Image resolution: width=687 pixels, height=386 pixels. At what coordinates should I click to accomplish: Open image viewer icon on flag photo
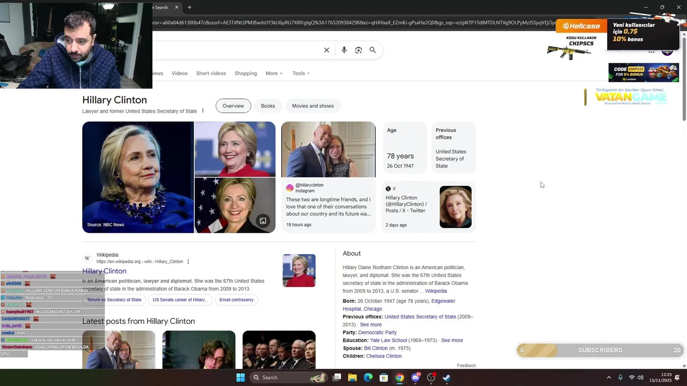pyautogui.click(x=263, y=220)
